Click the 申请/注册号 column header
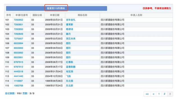Viewport: 178px width, 104px height. 22,15
